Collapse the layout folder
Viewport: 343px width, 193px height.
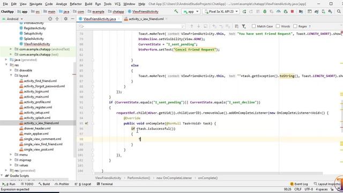tap(11, 75)
